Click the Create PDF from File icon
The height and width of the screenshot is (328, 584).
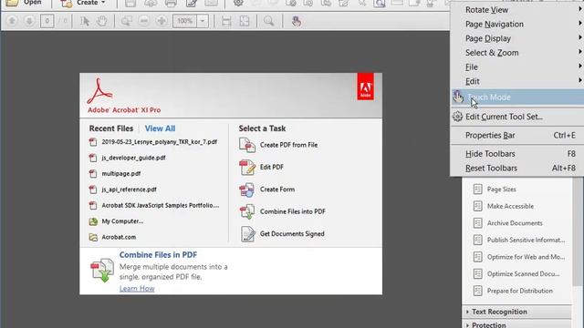coord(247,145)
